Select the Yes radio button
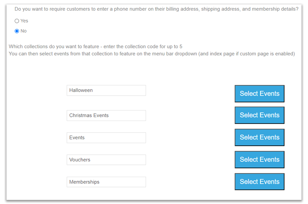This screenshot has height=204, width=308. tap(17, 21)
